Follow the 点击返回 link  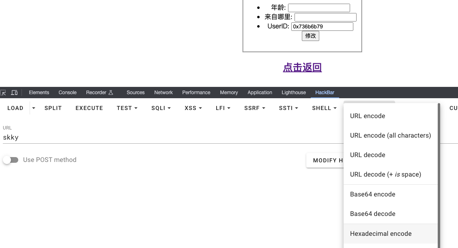coord(302,67)
